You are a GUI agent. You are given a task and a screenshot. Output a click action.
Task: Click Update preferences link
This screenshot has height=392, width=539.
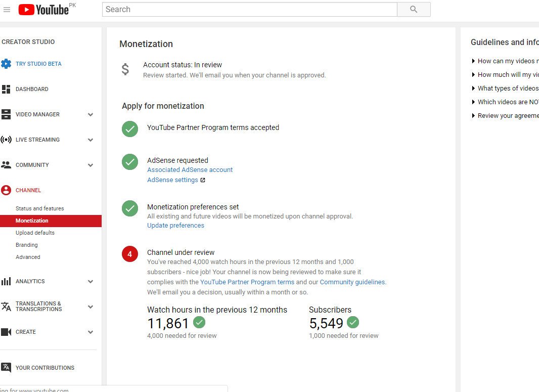(175, 225)
